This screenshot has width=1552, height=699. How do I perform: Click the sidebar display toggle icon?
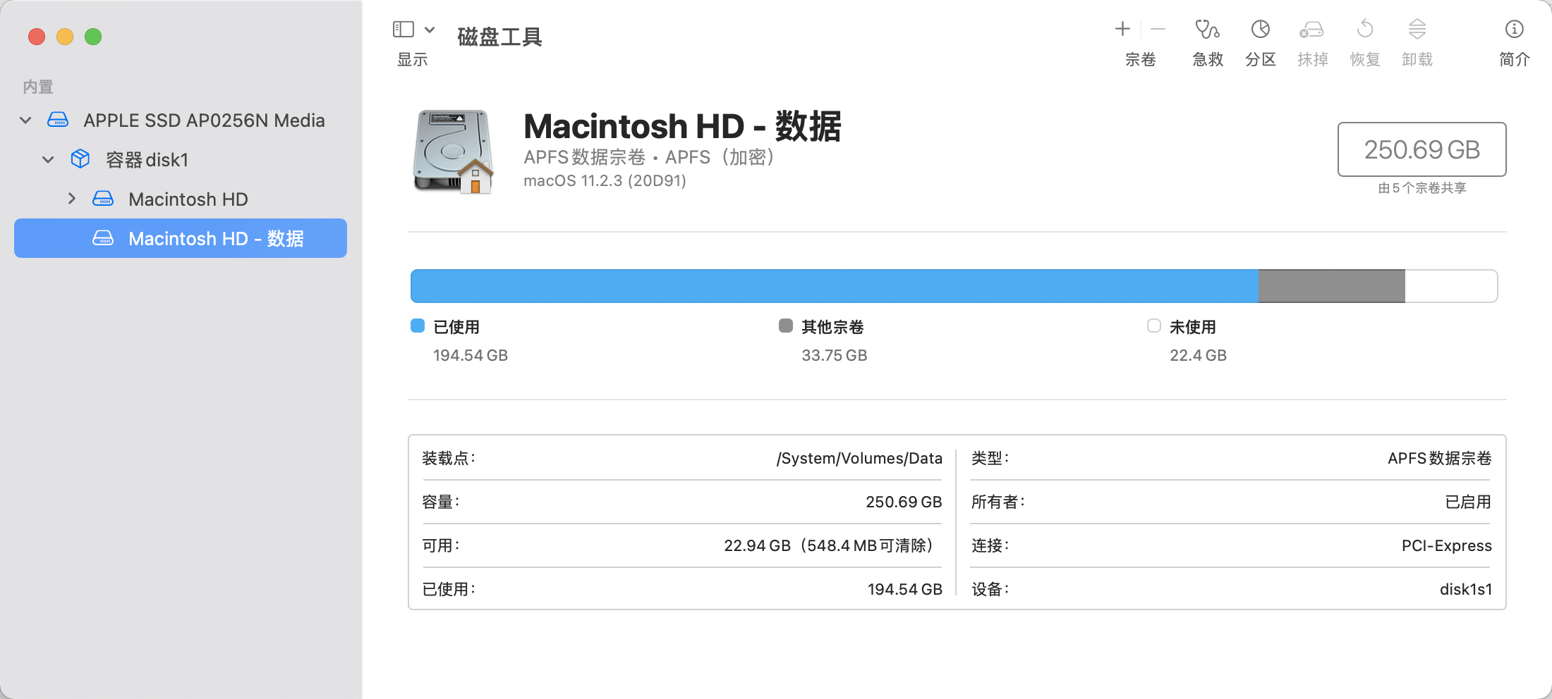click(403, 30)
